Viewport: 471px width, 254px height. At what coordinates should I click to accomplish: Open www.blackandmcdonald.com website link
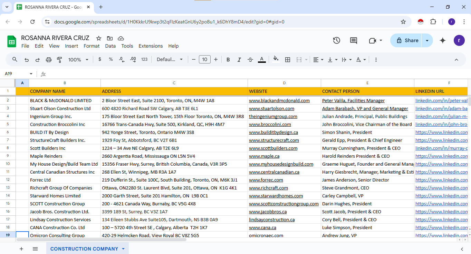279,101
